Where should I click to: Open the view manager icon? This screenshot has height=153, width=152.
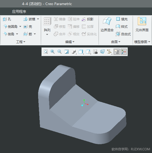88,52
